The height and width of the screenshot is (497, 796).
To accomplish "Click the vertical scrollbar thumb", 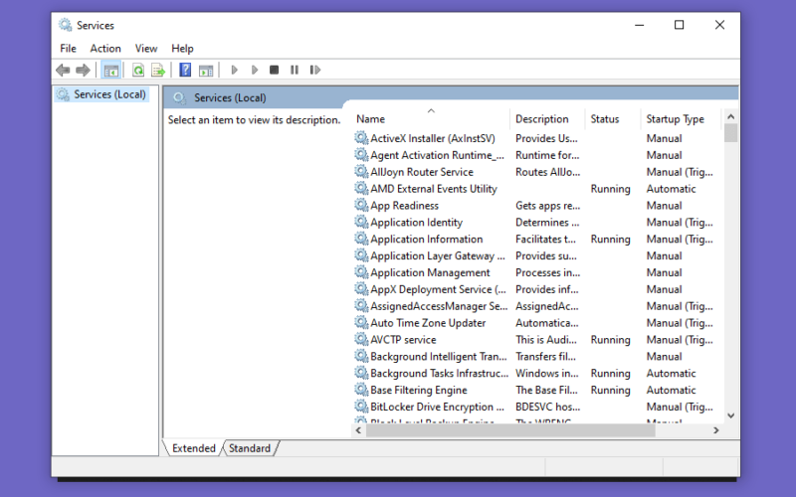I will pos(731,133).
